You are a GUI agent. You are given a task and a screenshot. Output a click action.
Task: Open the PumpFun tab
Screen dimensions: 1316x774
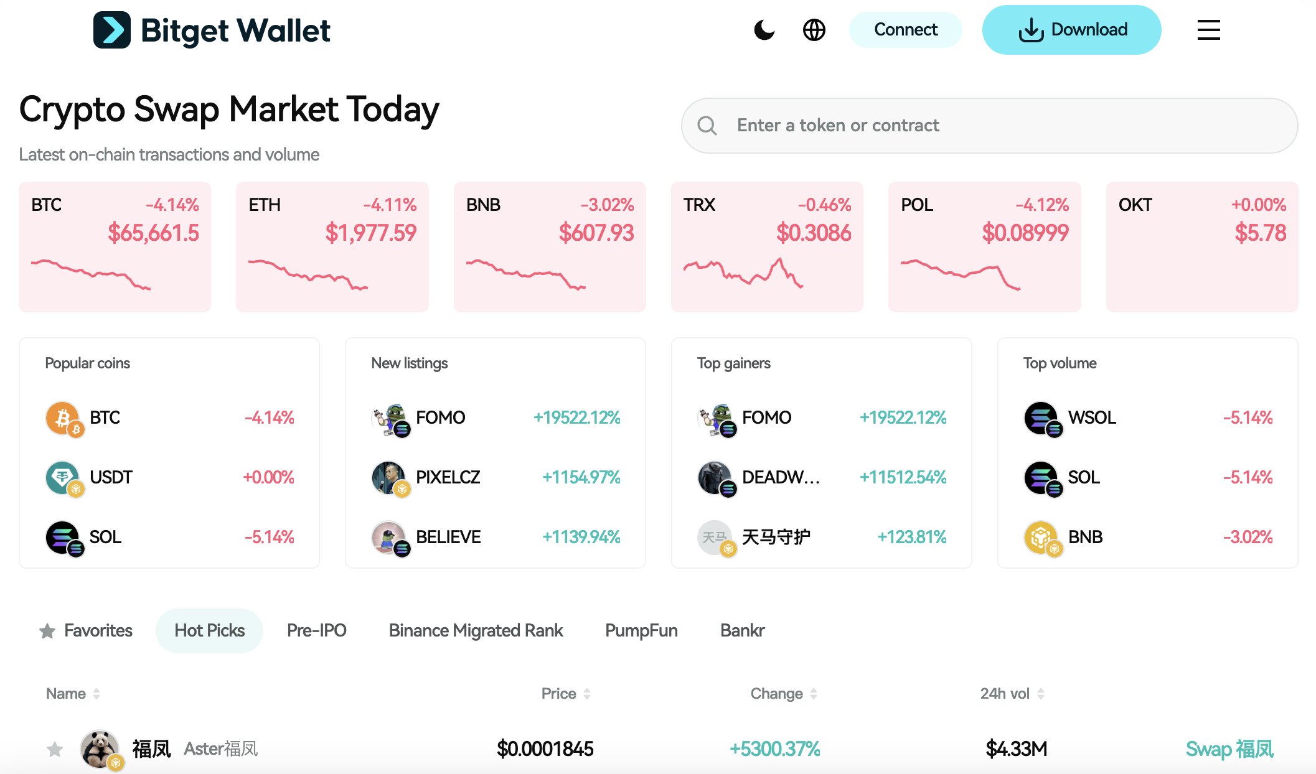tap(641, 630)
